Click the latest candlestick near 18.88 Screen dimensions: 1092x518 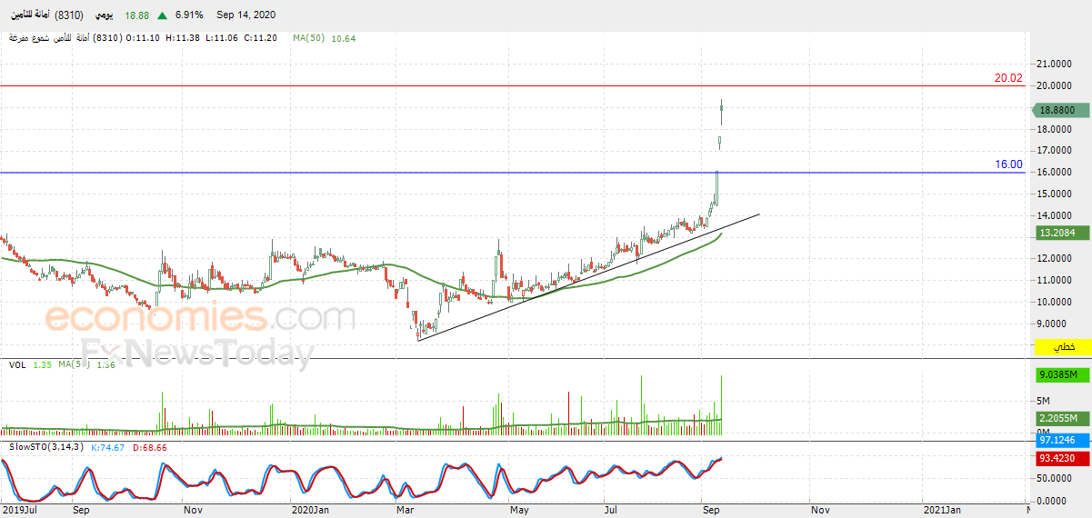tap(721, 112)
